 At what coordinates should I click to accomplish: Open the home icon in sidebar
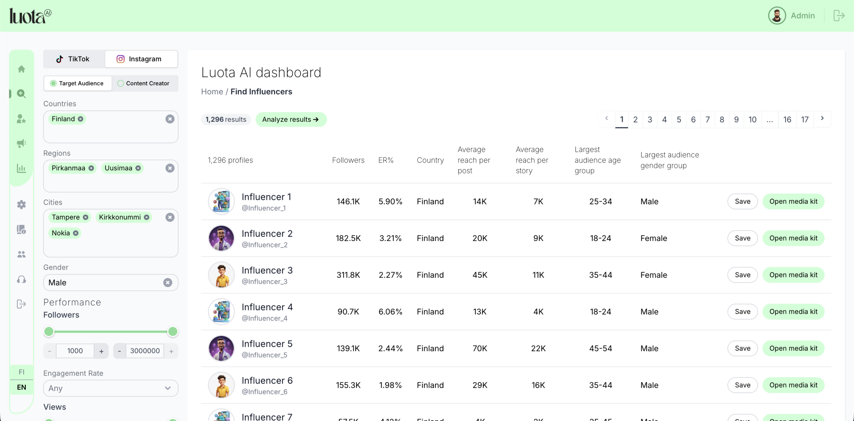pyautogui.click(x=21, y=69)
